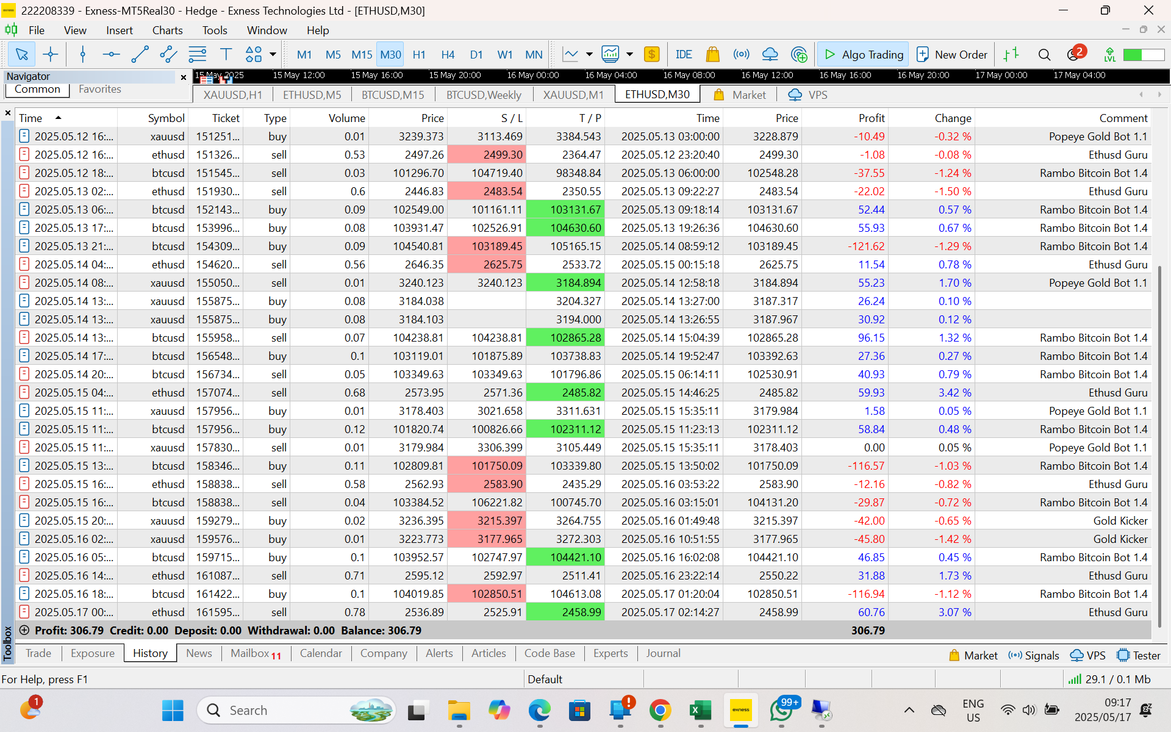Select the cursor arrow tool
1171x732 pixels.
pos(21,55)
